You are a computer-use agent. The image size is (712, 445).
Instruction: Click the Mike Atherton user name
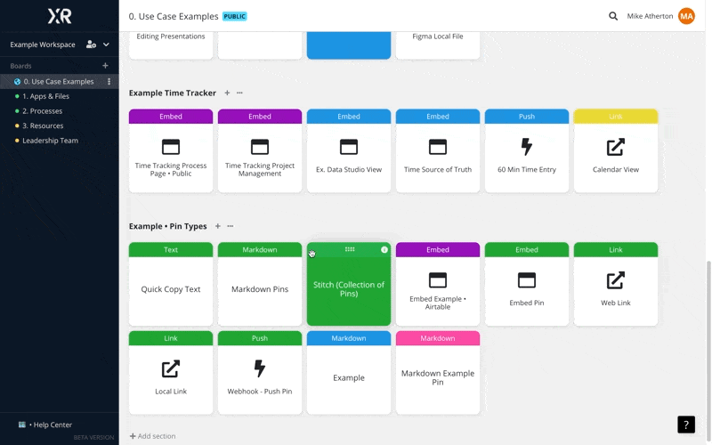650,16
